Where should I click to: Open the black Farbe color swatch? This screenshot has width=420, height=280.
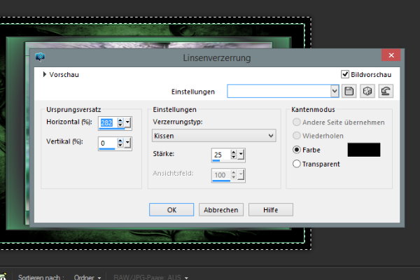coord(363,150)
